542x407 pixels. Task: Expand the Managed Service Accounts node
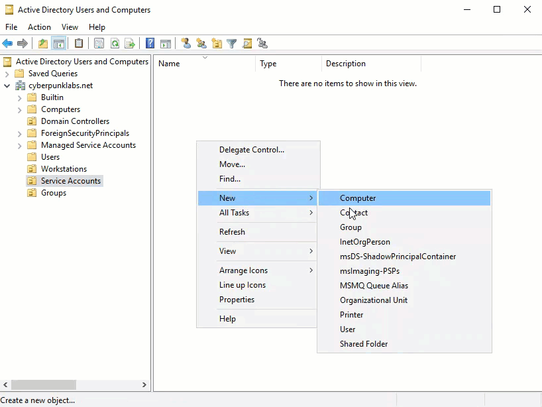(x=20, y=145)
